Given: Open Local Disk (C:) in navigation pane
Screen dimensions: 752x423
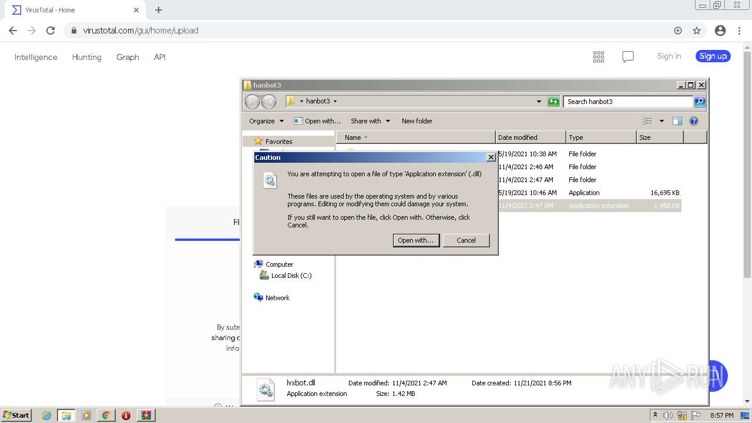Looking at the screenshot, I should pyautogui.click(x=291, y=276).
